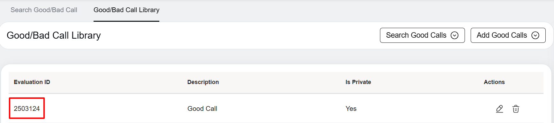Click the Search Good Calls button label
Screen dimensions: 554x123
point(416,35)
